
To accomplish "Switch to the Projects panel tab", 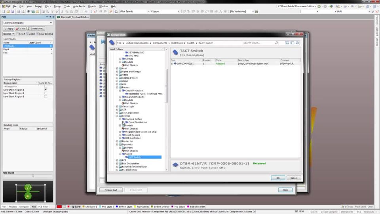I will click(13, 207).
